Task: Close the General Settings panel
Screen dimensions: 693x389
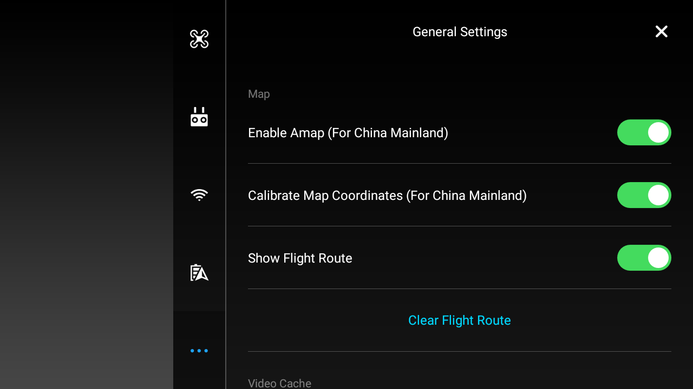Action: pos(661,31)
